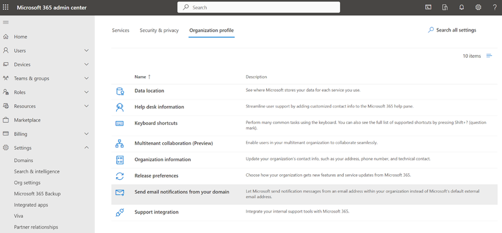Open the settings gear in header

pyautogui.click(x=478, y=8)
